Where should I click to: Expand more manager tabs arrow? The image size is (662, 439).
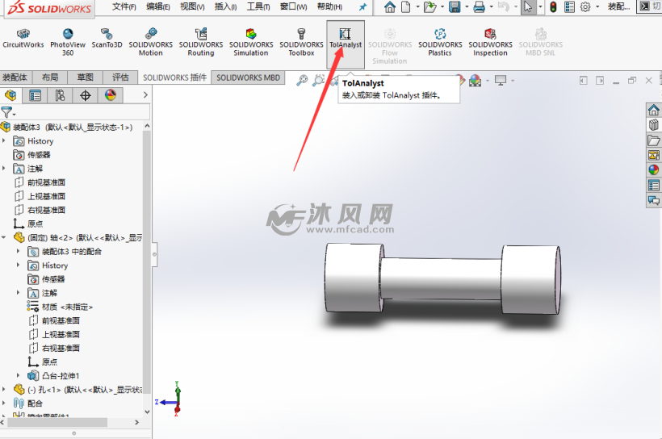pyautogui.click(x=145, y=95)
